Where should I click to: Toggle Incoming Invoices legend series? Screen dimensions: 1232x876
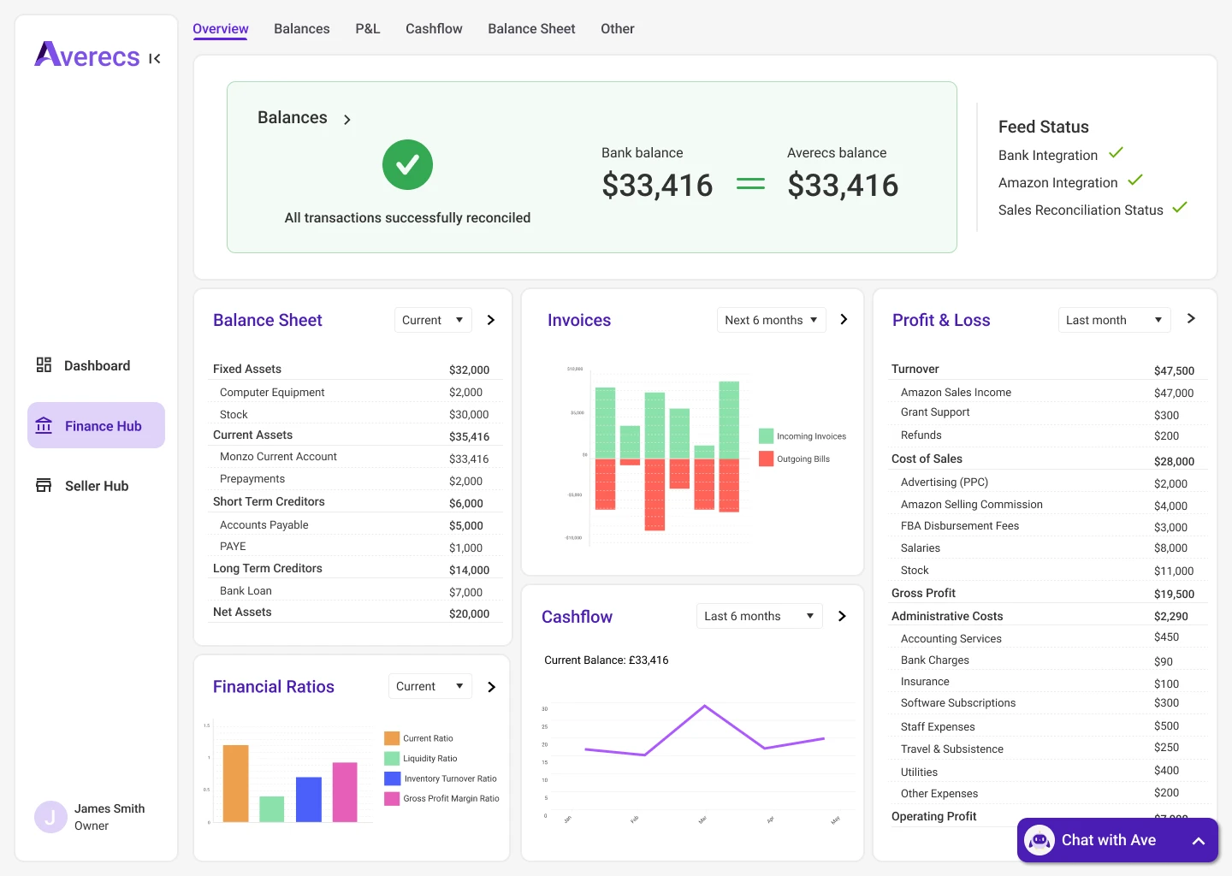click(x=767, y=436)
